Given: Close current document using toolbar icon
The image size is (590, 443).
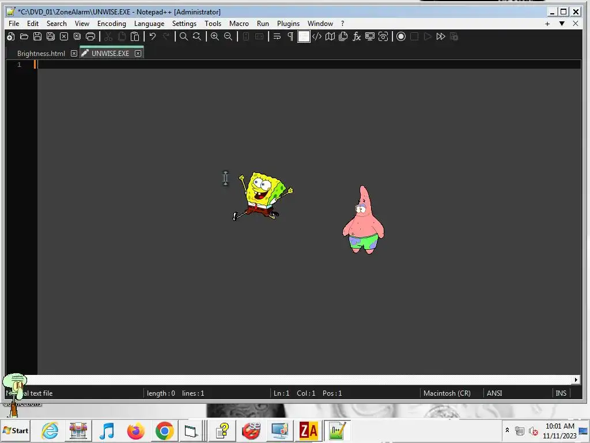Looking at the screenshot, I should (x=64, y=36).
